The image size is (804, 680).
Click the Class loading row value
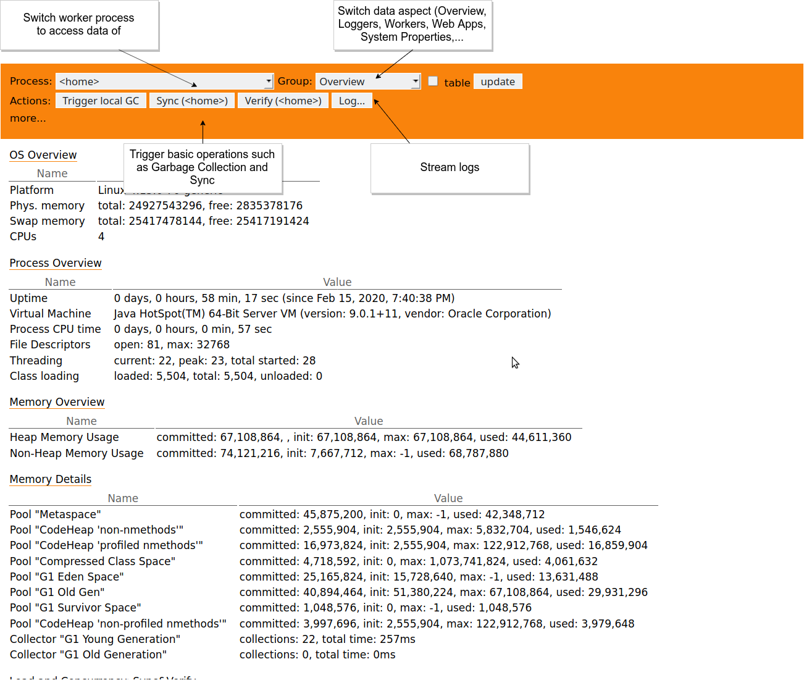[218, 376]
